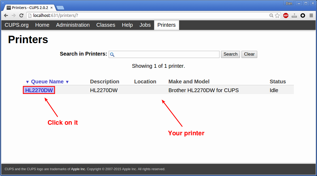The width and height of the screenshot is (317, 176).
Task: Sort by Queue Name column
Action: pos(47,82)
